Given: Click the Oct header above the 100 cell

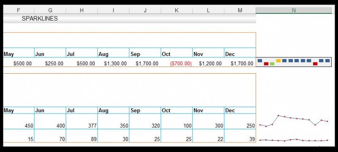Looking at the screenshot, I should [x=177, y=110].
